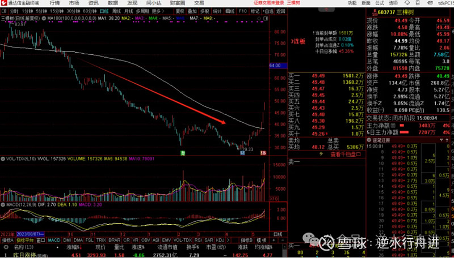Expand the 更多 periods dropdown
Viewport: 454px width, 258px height.
point(158,11)
